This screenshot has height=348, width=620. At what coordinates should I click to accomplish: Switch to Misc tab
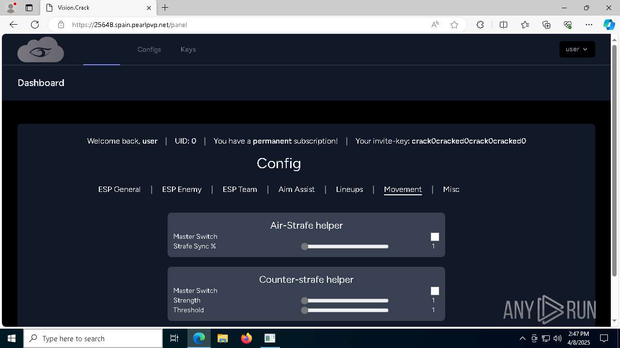451,189
